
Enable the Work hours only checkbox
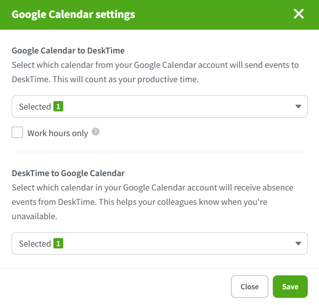17,133
